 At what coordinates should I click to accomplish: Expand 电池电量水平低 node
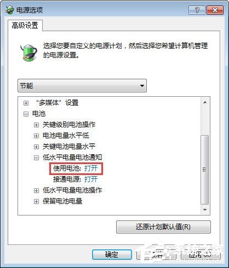[36, 136]
